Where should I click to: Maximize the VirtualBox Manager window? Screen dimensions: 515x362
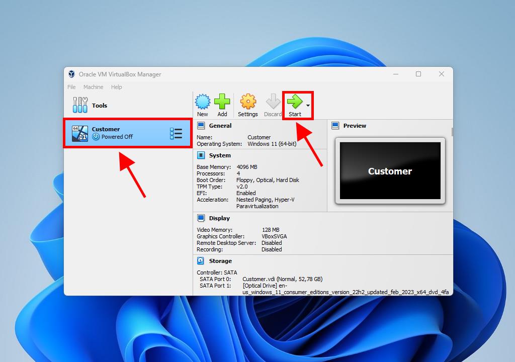[x=418, y=74]
